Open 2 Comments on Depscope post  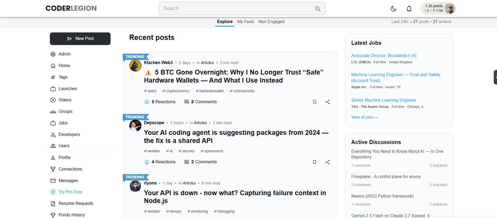200,162
